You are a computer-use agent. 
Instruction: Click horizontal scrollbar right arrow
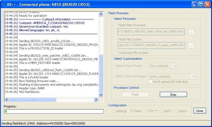click(x=96, y=99)
